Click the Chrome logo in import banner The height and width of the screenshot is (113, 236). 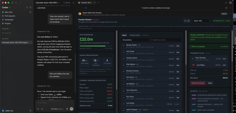coord(80,14)
